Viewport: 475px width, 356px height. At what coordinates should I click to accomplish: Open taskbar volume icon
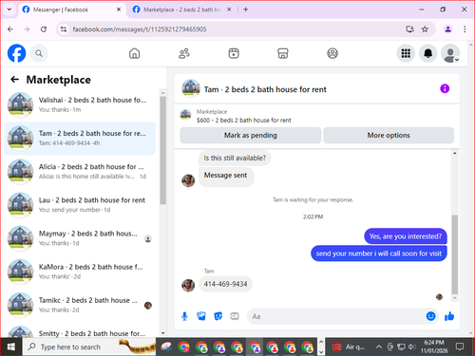click(x=411, y=347)
